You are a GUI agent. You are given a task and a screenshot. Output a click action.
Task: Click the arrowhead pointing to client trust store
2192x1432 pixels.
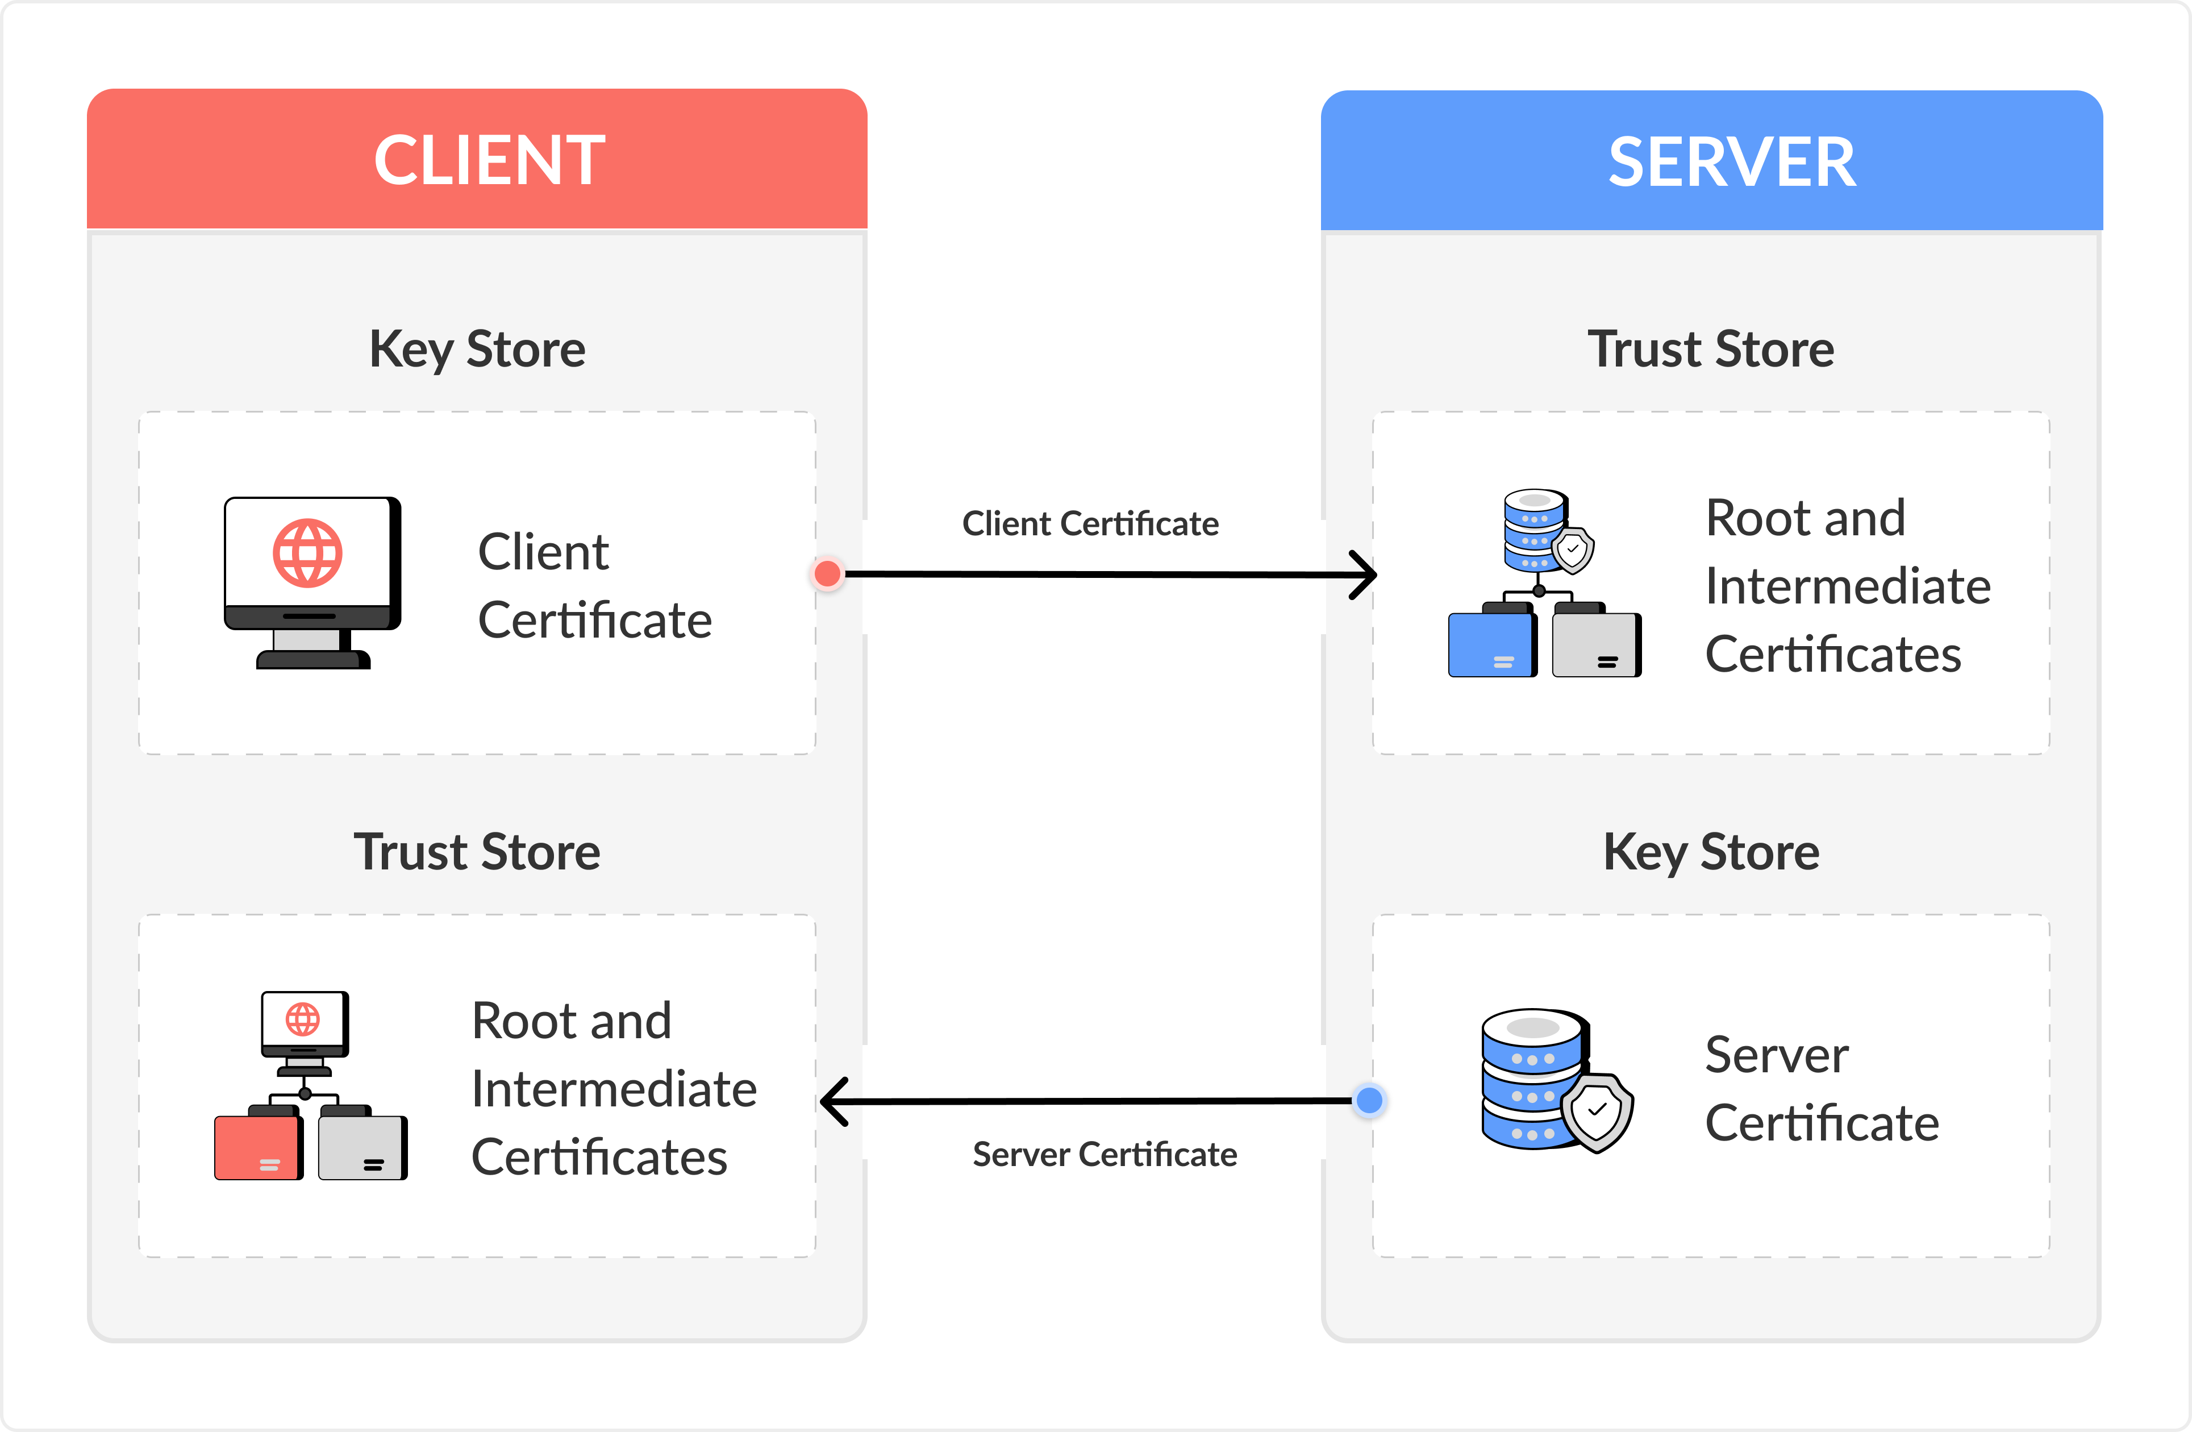834,1101
